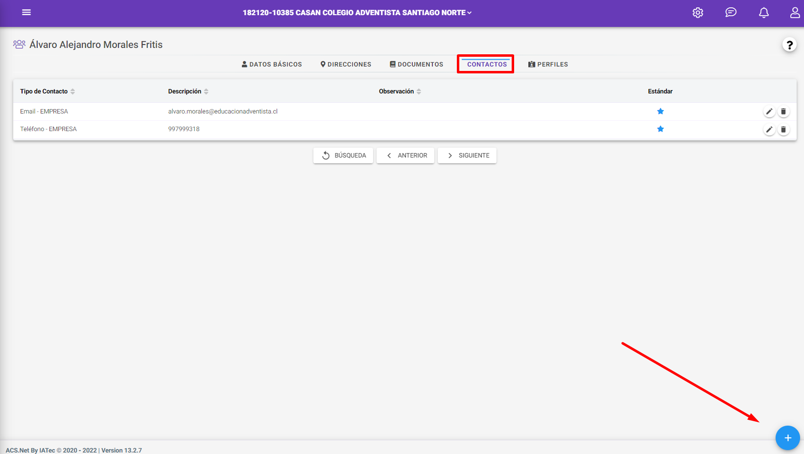Click the people icon beside the name
Image resolution: width=804 pixels, height=454 pixels.
tap(19, 45)
